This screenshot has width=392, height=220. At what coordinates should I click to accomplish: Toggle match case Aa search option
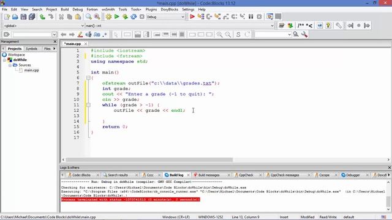pyautogui.click(x=97, y=34)
